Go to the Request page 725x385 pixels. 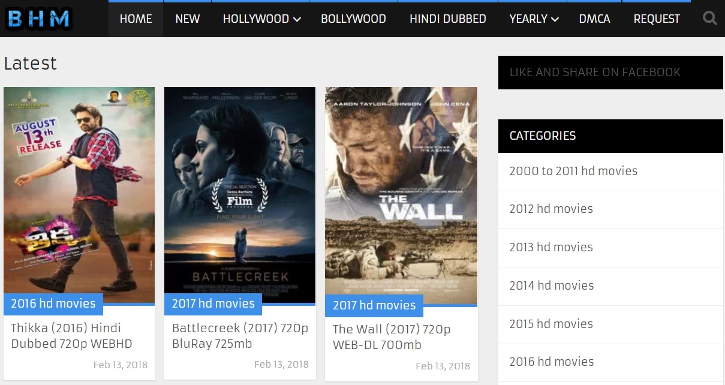pyautogui.click(x=657, y=19)
